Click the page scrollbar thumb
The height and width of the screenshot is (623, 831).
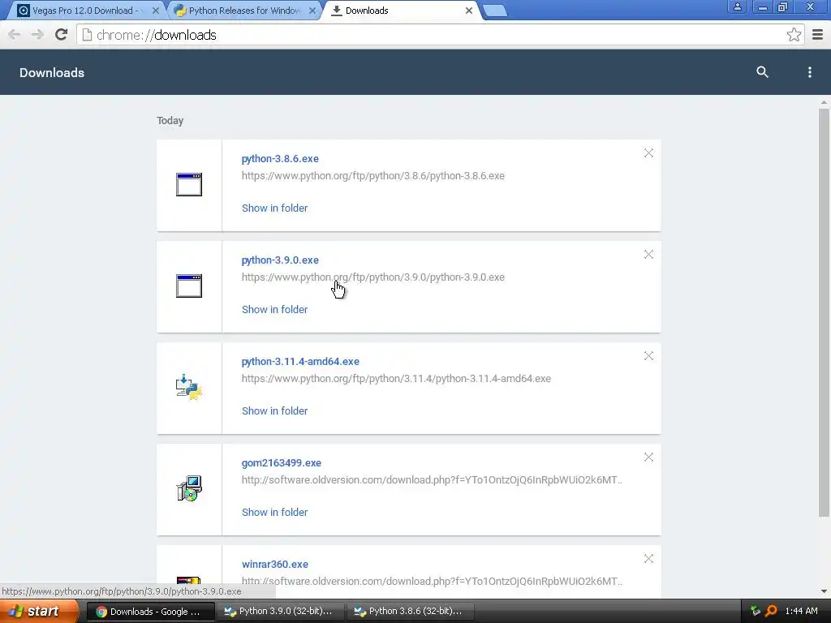tap(823, 312)
